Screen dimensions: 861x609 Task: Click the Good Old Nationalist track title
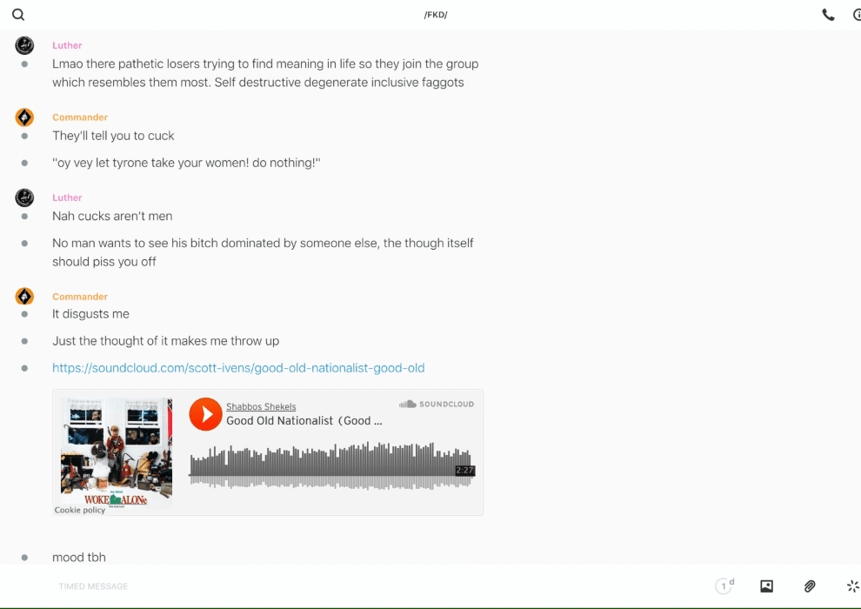point(304,421)
